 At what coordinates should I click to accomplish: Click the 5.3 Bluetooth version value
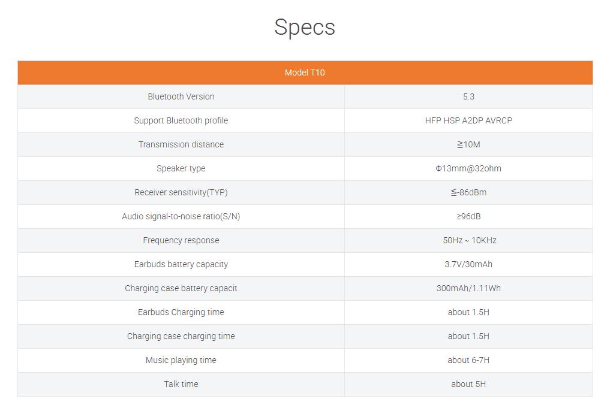(x=468, y=96)
